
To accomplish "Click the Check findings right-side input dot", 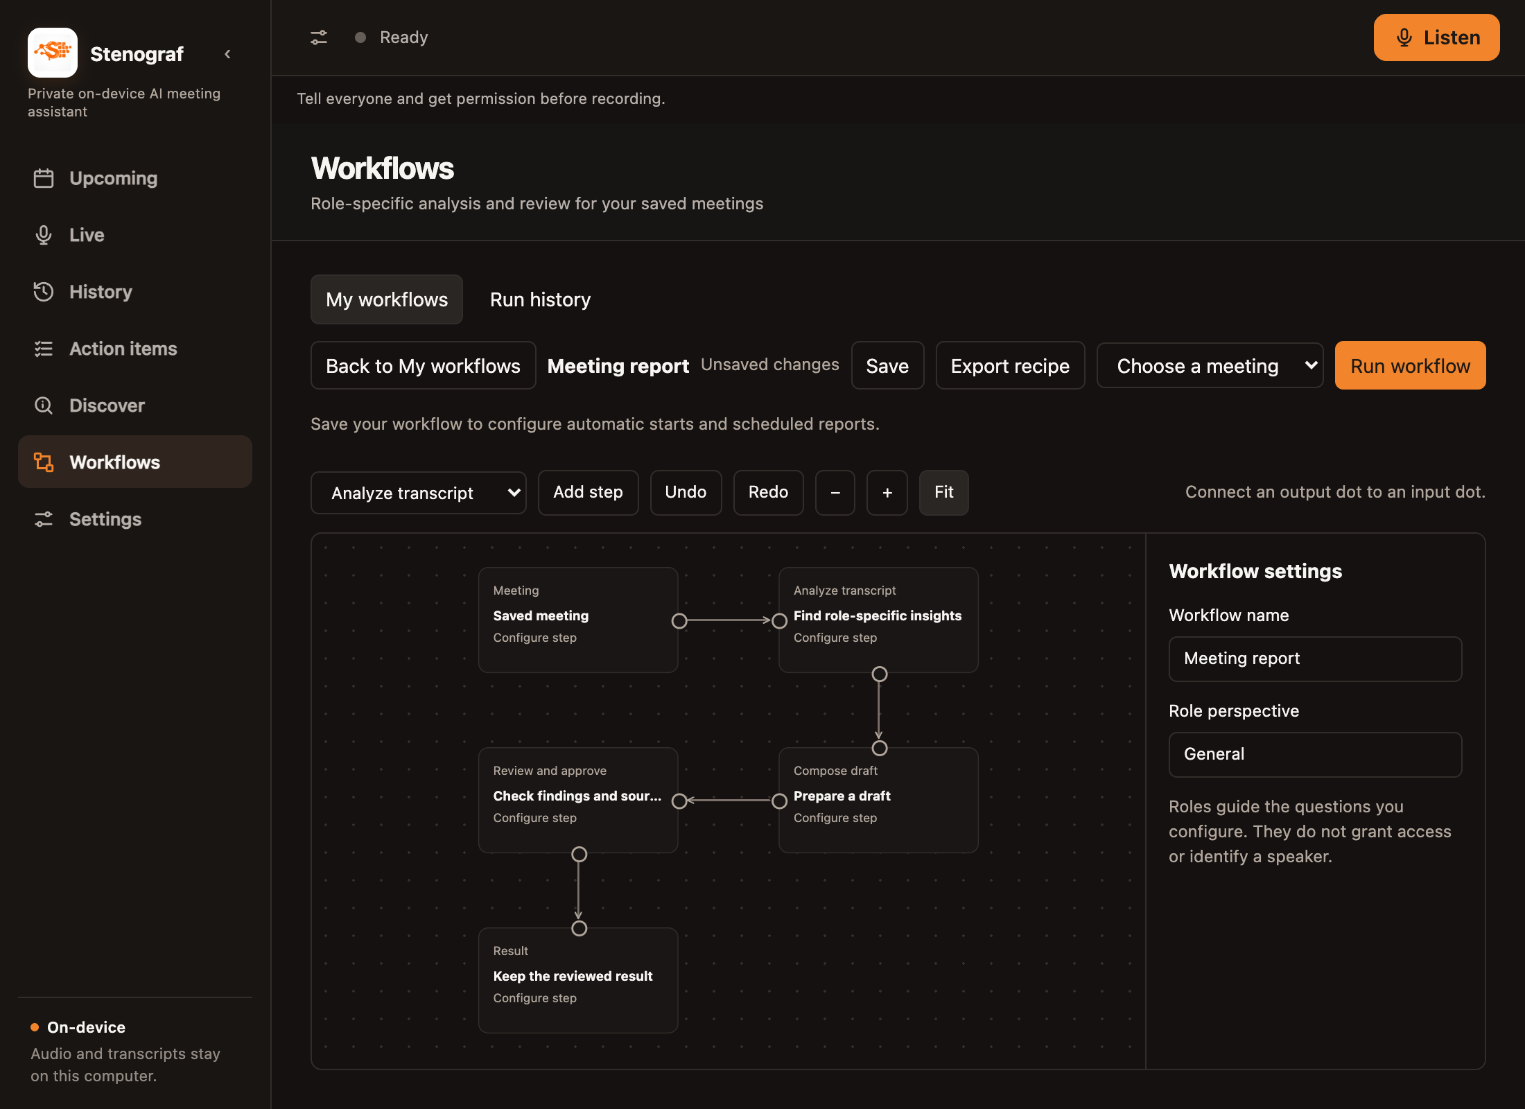I will 679,801.
